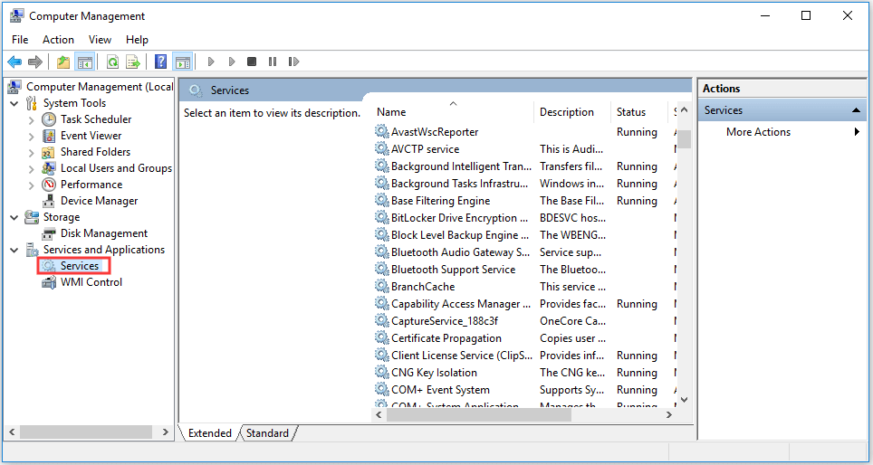
Task: Select Local Users and Groups tree item
Action: (x=116, y=168)
